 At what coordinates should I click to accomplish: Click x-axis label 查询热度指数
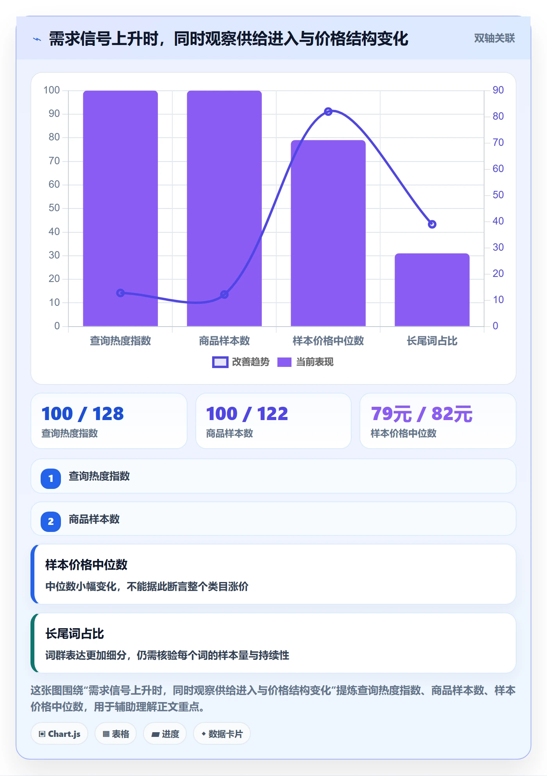click(120, 341)
